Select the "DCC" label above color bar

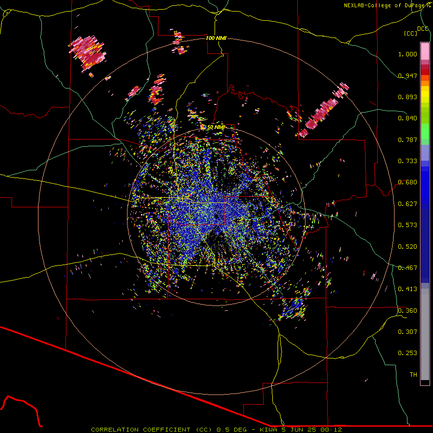point(422,29)
